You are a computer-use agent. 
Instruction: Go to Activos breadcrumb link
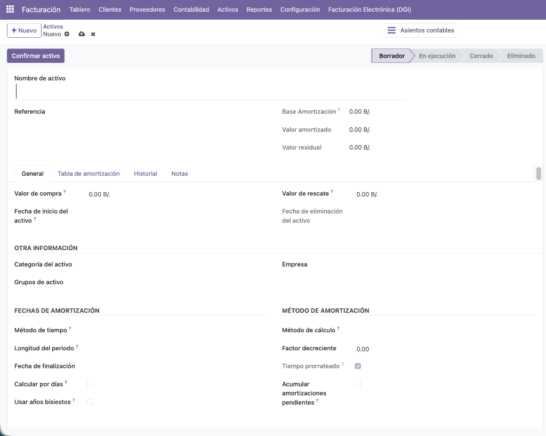53,27
